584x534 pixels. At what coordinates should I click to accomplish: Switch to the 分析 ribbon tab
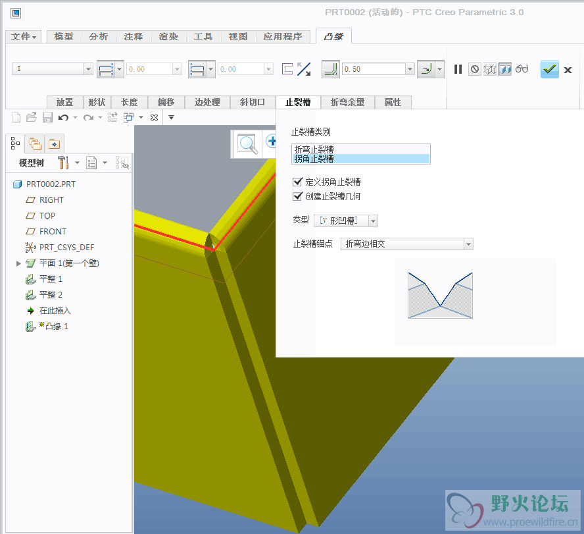[x=99, y=37]
